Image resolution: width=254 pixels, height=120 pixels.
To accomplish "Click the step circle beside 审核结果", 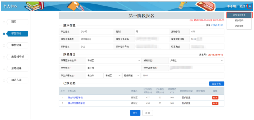I will point(4,45).
